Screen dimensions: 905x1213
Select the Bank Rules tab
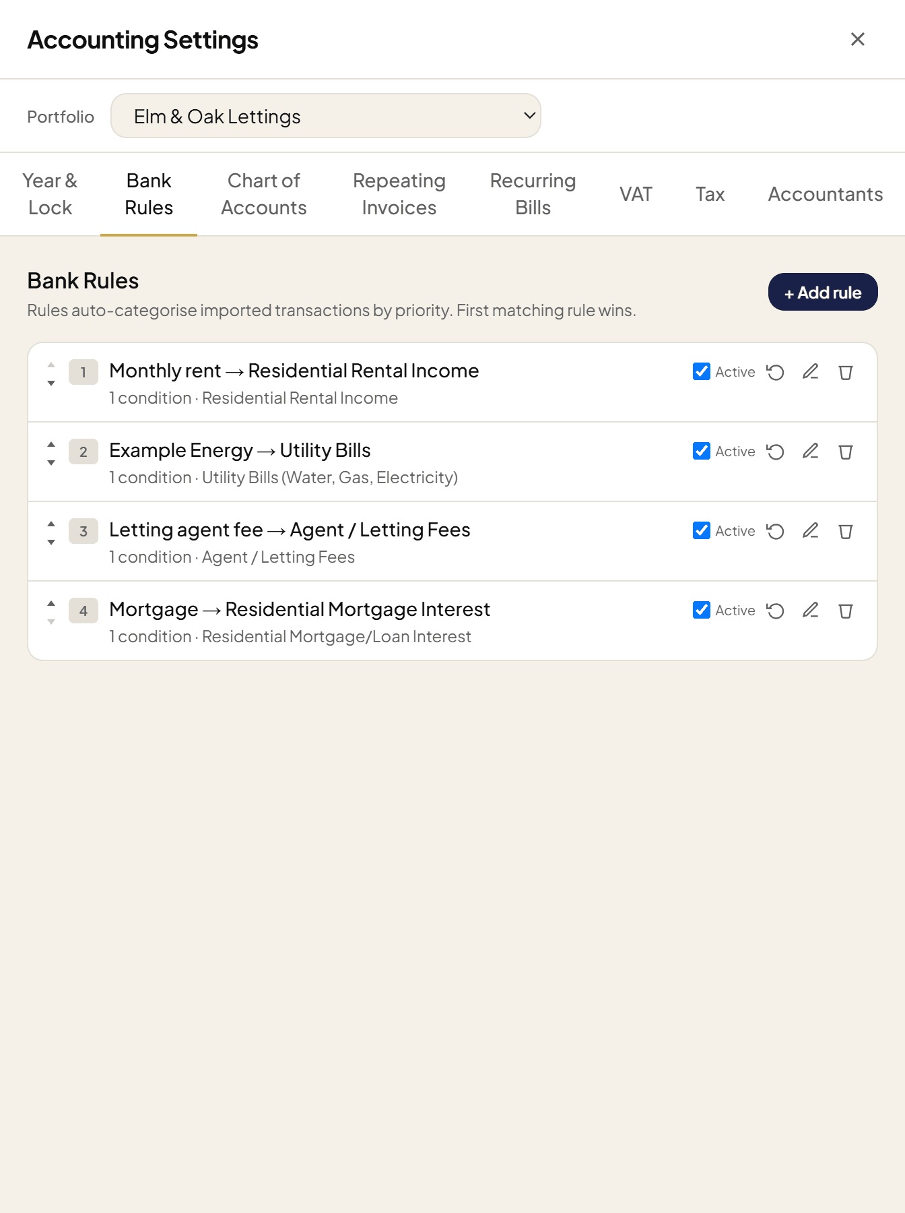click(x=149, y=194)
